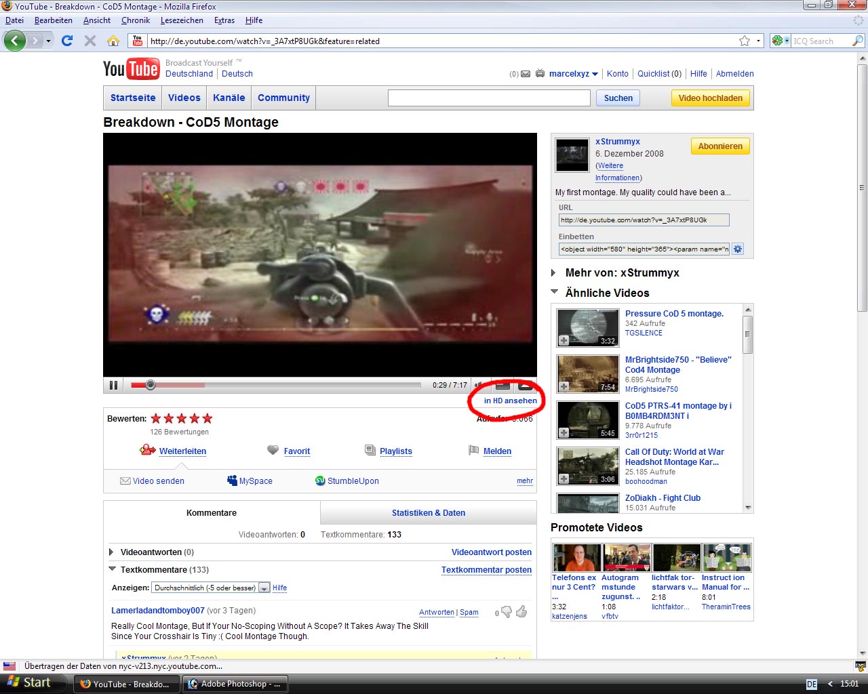
Task: Click the in HD ansehen link
Action: pos(511,401)
